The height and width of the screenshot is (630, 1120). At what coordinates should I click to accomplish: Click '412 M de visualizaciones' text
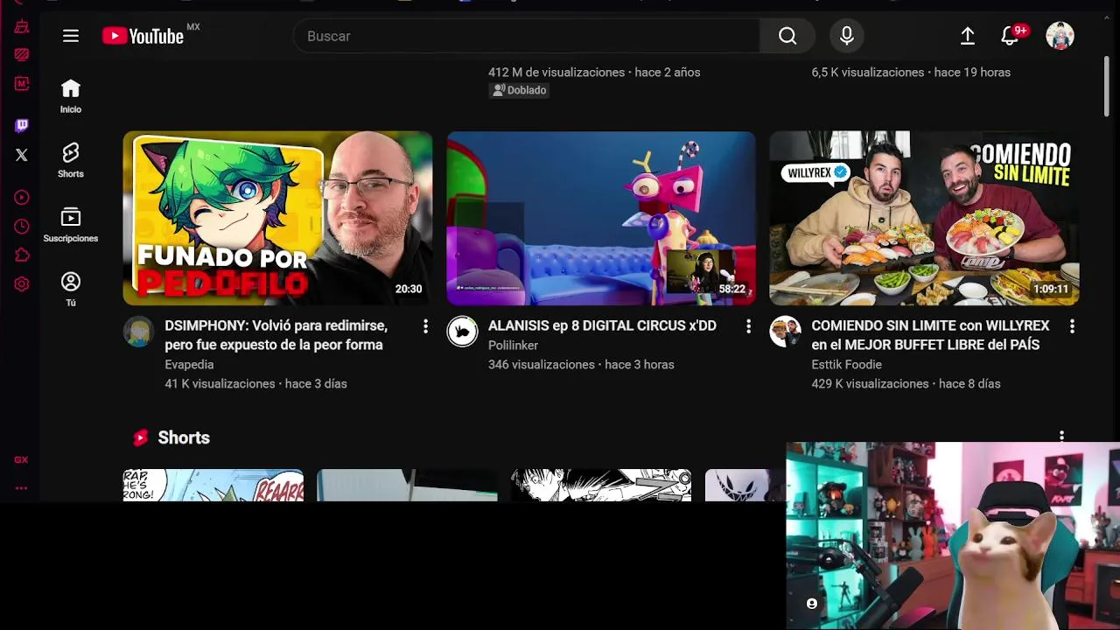[x=556, y=73]
